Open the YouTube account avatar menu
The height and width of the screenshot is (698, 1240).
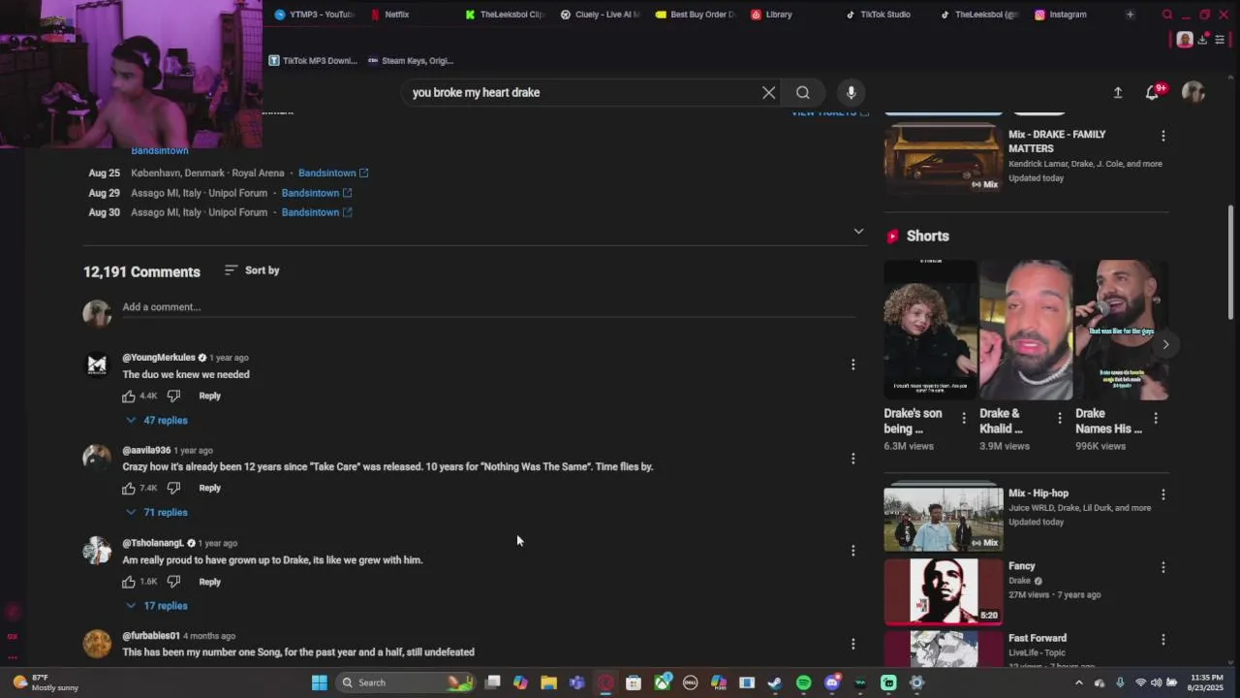pos(1193,92)
